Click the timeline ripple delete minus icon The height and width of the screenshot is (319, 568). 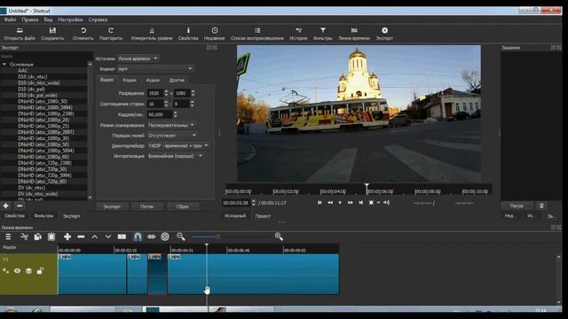tap(81, 237)
